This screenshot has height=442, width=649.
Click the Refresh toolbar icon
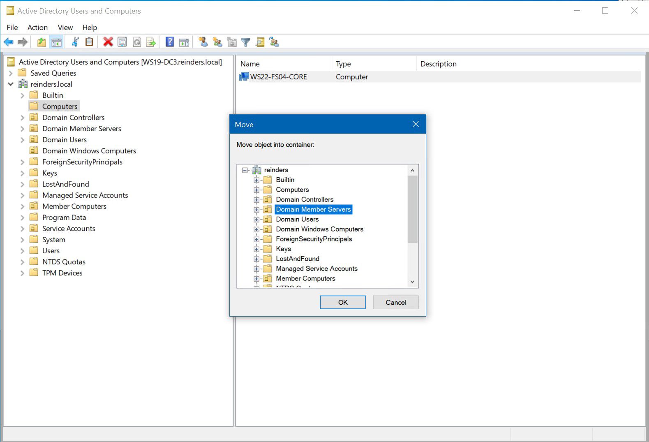click(x=136, y=42)
